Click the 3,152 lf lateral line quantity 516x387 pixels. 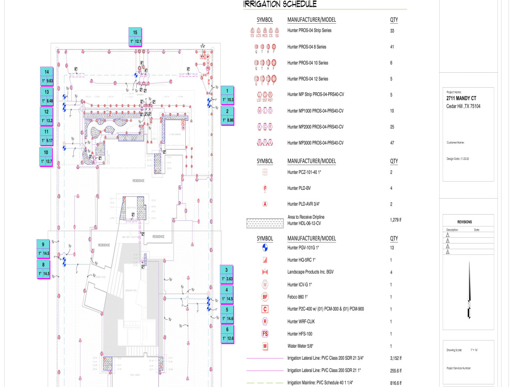pyautogui.click(x=396, y=358)
